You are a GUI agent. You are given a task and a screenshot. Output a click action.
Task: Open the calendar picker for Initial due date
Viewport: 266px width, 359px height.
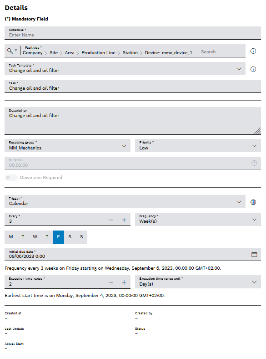point(254,254)
